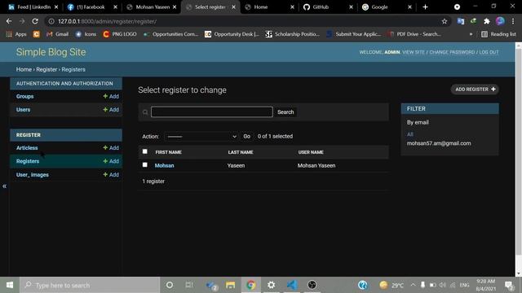Click the address bar URL
522x293 pixels.
[x=107, y=21]
